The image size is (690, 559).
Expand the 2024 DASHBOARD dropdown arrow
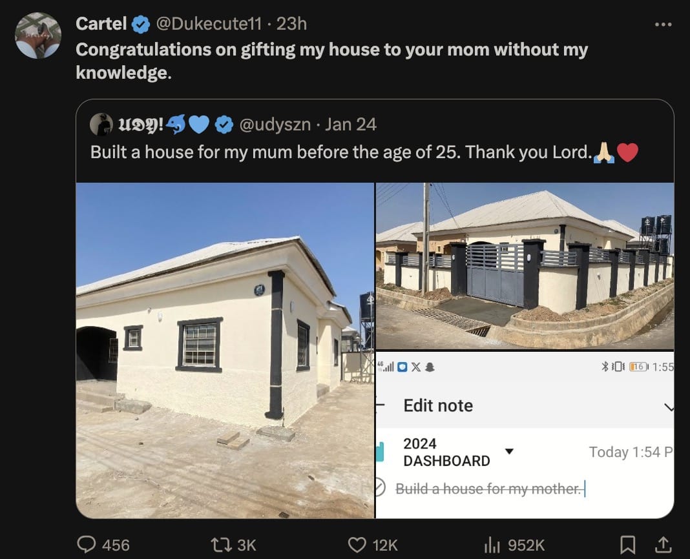click(x=509, y=451)
